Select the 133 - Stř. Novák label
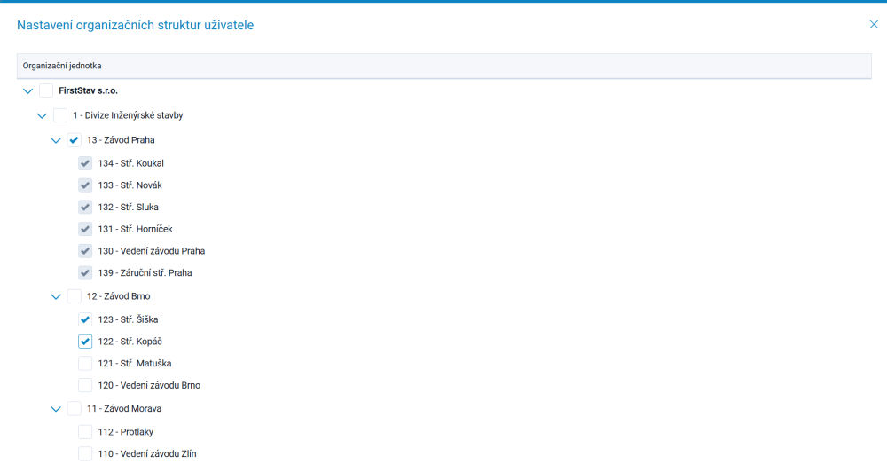887x464 pixels. [130, 185]
